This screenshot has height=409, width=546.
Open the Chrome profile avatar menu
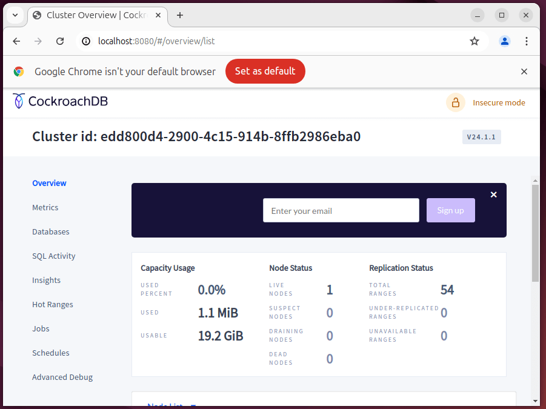click(x=505, y=41)
